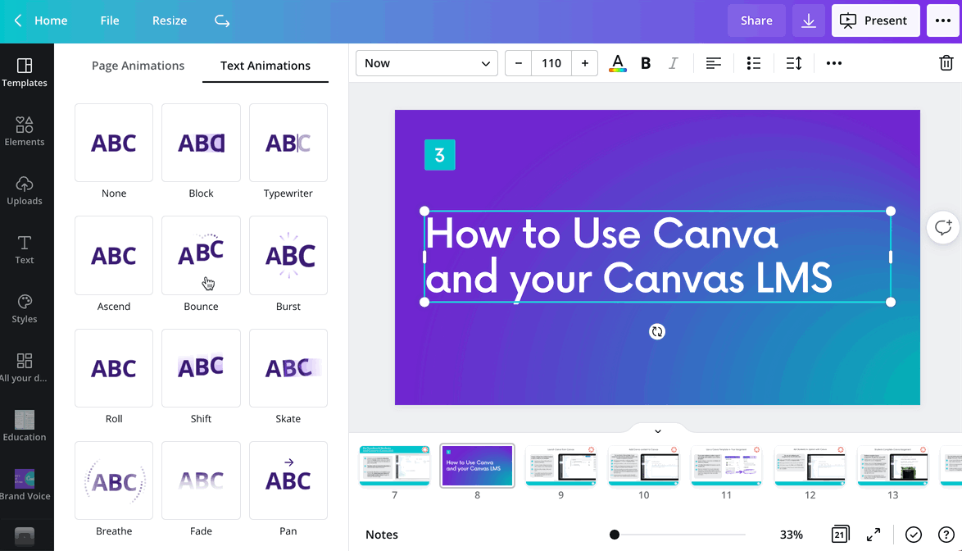Click the Share button
Screen dimensions: 962x551
coord(756,20)
